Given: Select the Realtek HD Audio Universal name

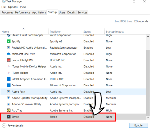Looking at the screenshot, I should (x=29, y=48).
